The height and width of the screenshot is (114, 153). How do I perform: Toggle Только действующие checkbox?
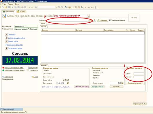tap(110, 20)
